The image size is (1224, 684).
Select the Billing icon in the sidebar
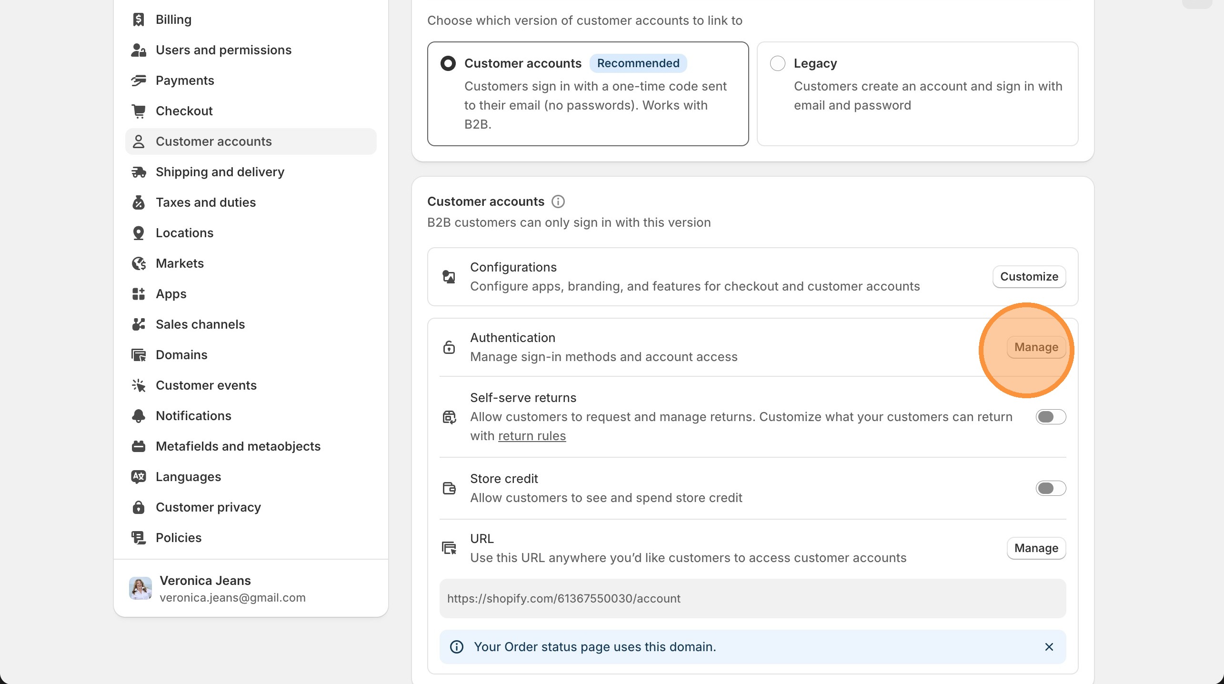click(x=139, y=19)
